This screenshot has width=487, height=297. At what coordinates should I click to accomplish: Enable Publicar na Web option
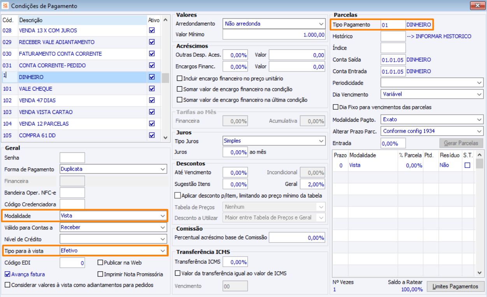[100, 262]
